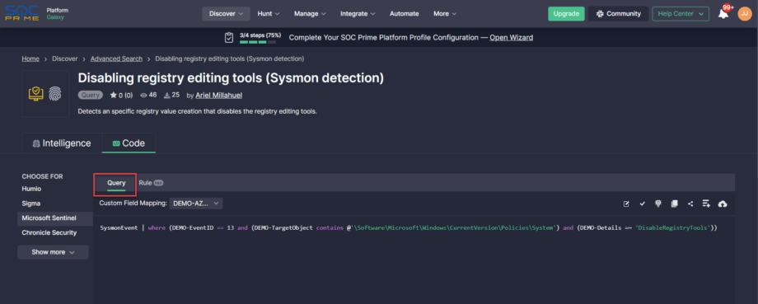
Task: Click the star rating 0 (0)
Action: (x=121, y=96)
